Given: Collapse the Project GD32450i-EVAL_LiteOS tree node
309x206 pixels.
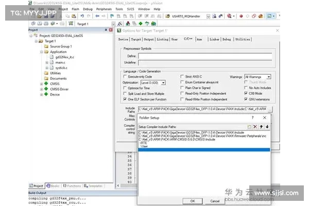Looking at the screenshot, I should [x=31, y=36].
